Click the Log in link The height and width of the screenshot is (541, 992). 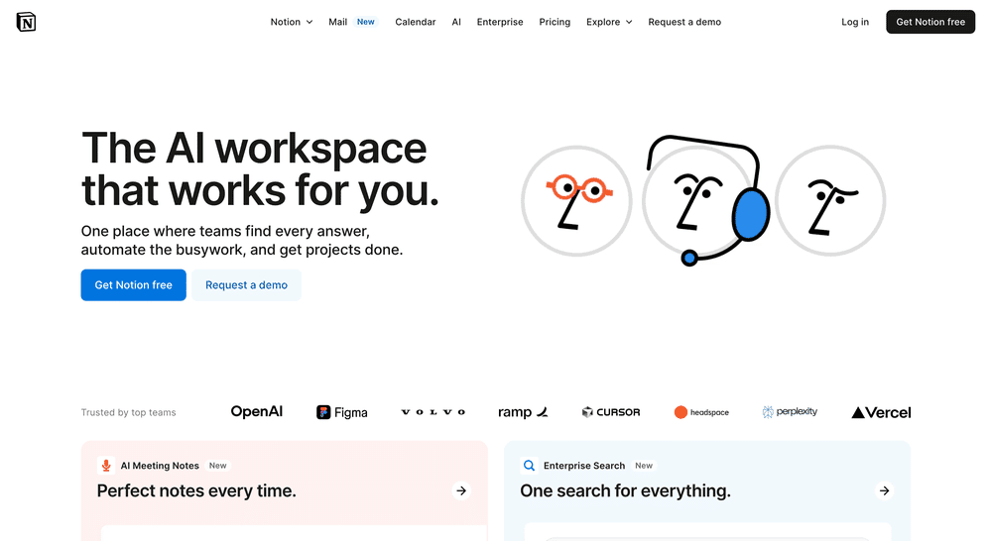855,22
